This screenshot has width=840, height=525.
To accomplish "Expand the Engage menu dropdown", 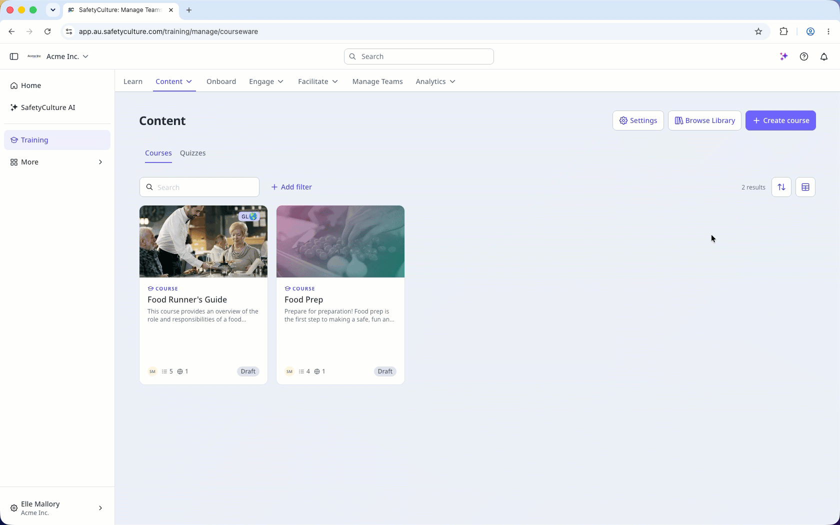I will pyautogui.click(x=280, y=81).
